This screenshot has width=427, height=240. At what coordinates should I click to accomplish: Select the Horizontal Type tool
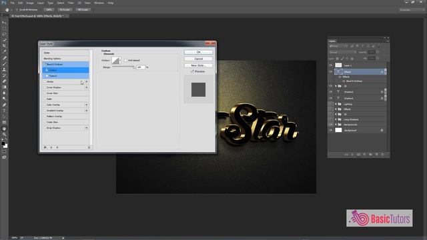pos(4,111)
